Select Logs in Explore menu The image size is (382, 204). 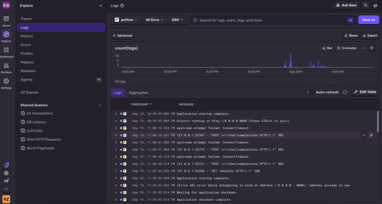click(x=61, y=27)
